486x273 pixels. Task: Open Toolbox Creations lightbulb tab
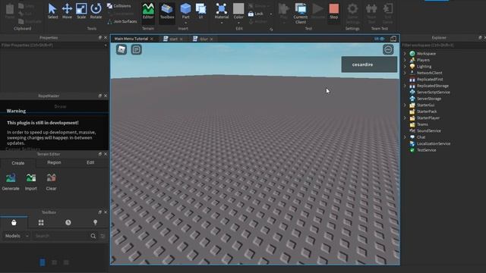[x=95, y=222]
